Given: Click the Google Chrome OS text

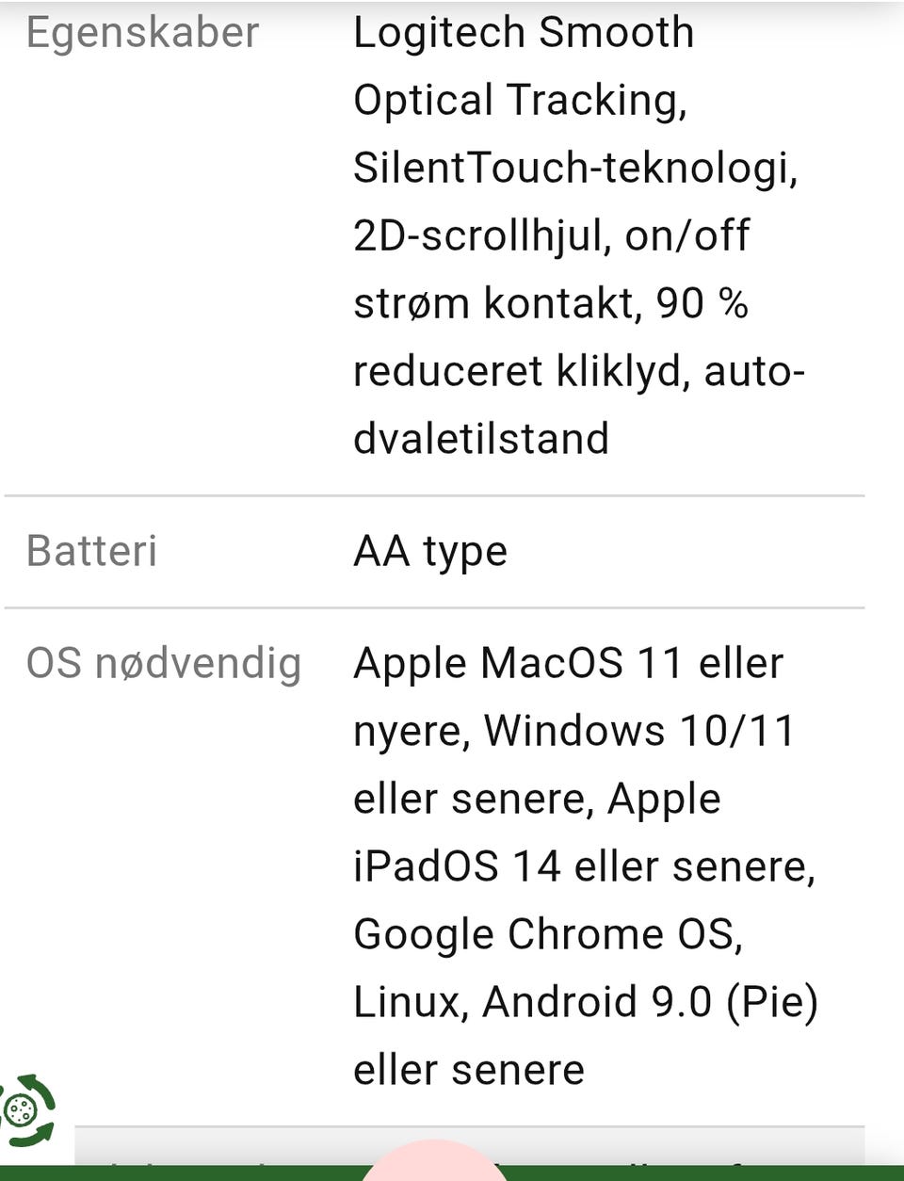Looking at the screenshot, I should tap(548, 934).
